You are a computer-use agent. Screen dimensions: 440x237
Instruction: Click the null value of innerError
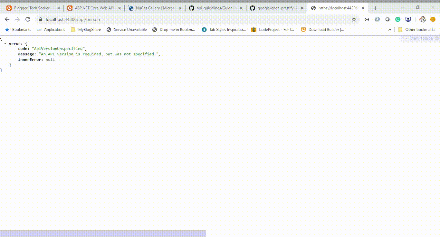pyautogui.click(x=50, y=59)
